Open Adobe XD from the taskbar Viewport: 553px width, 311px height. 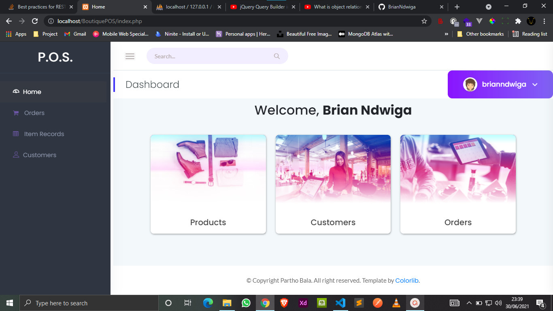(303, 303)
